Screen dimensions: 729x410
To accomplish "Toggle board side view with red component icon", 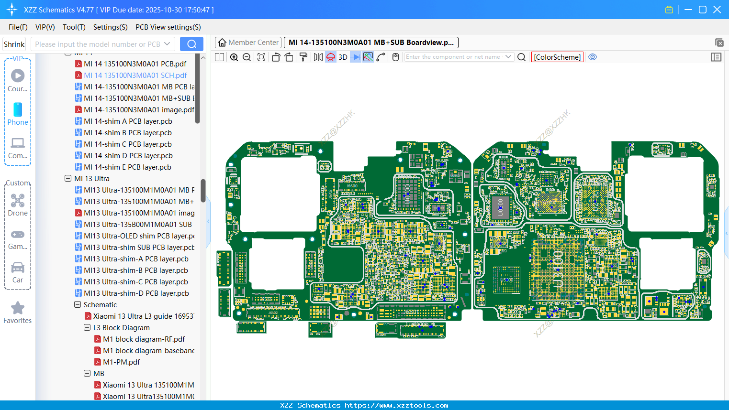I will click(x=330, y=57).
